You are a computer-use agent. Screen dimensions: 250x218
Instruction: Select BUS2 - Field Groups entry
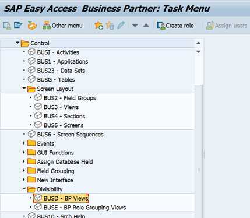[70, 98]
